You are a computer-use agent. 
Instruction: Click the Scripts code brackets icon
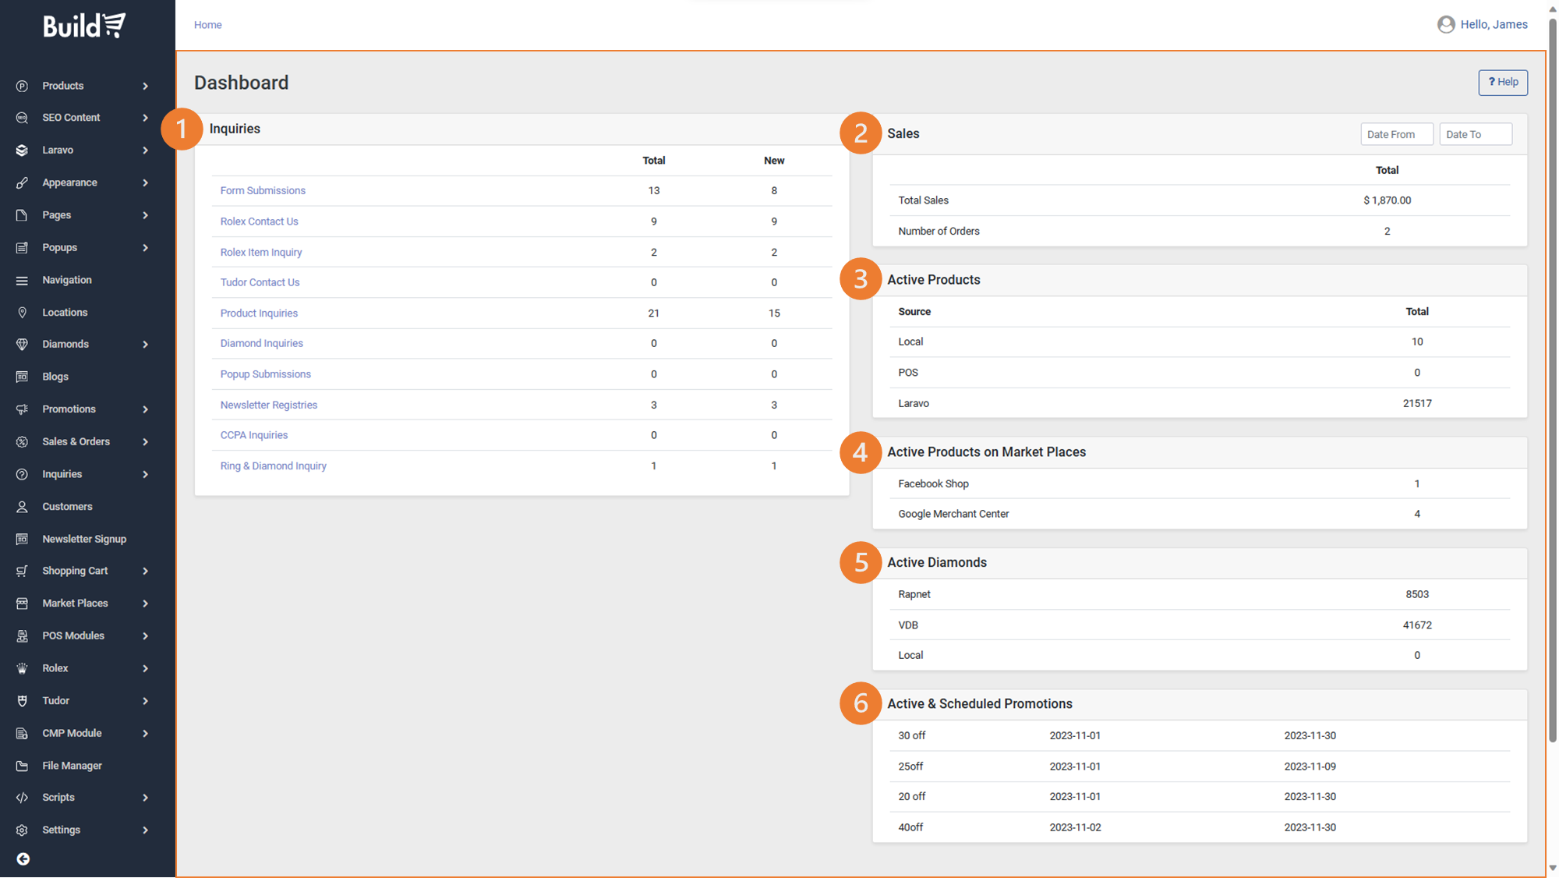click(22, 797)
